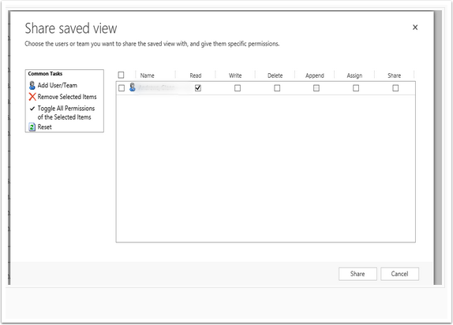Click the Share saved view title

tap(71, 28)
